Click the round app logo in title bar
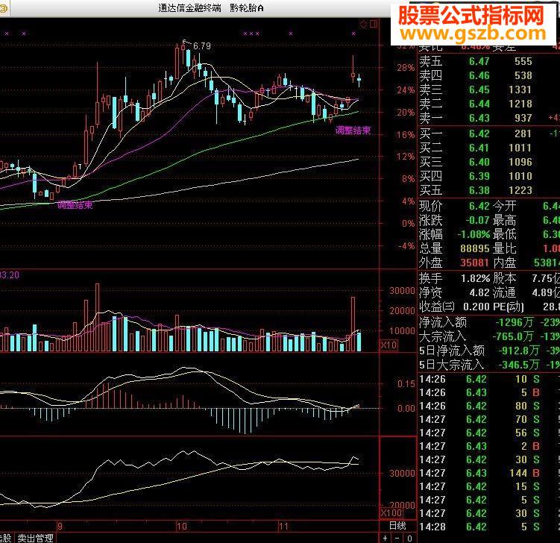The height and width of the screenshot is (543, 560). click(3, 8)
